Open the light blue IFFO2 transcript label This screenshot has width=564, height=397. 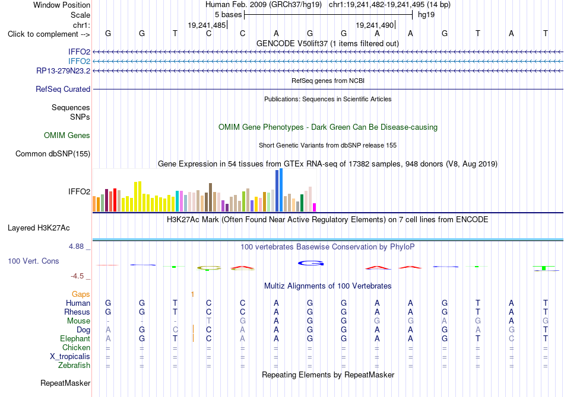click(x=79, y=61)
